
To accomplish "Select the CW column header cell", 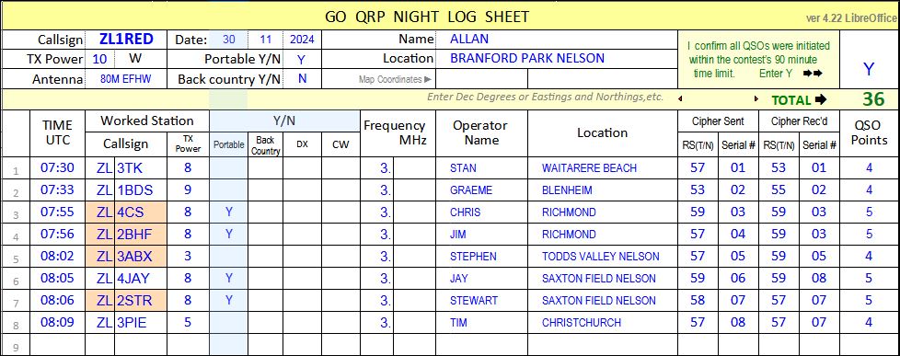I will (x=340, y=144).
